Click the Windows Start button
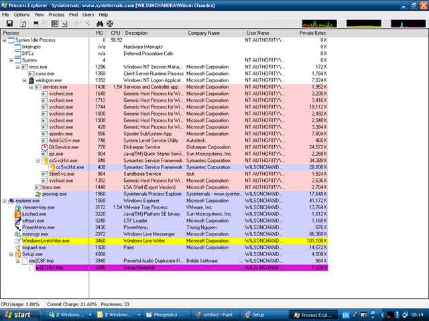Screen dimensions: 429x321 [18, 314]
